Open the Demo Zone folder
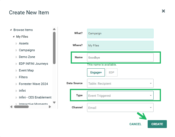 [x=27, y=57]
